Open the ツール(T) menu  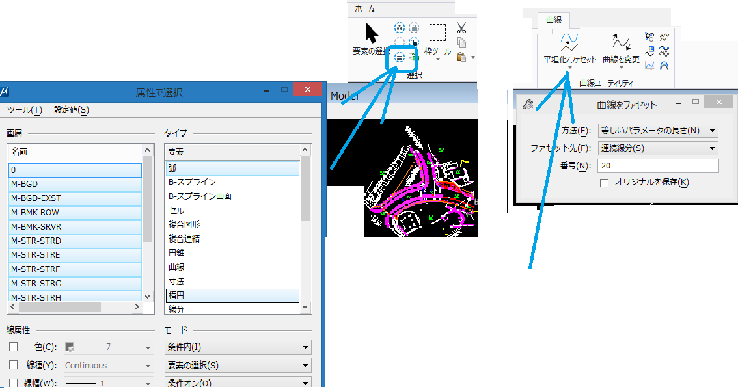pyautogui.click(x=25, y=109)
